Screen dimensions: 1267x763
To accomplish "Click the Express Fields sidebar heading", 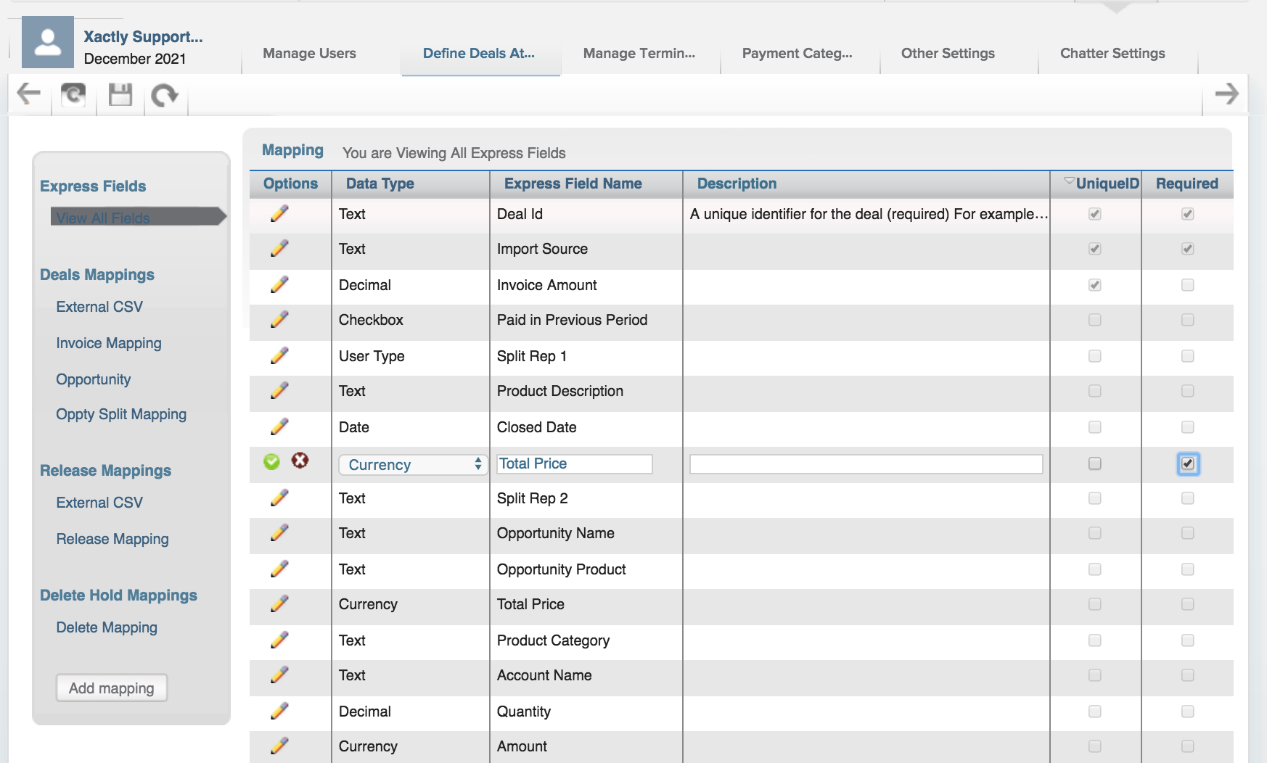I will 93,186.
